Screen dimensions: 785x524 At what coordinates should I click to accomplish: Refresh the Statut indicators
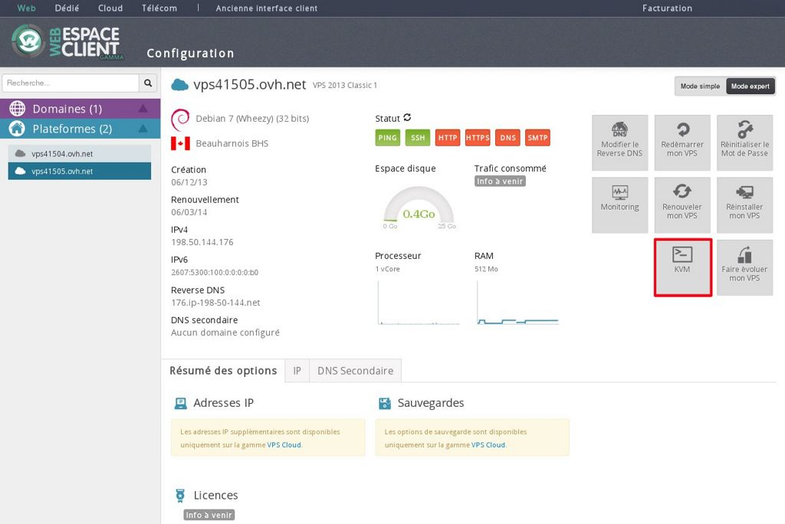click(406, 119)
